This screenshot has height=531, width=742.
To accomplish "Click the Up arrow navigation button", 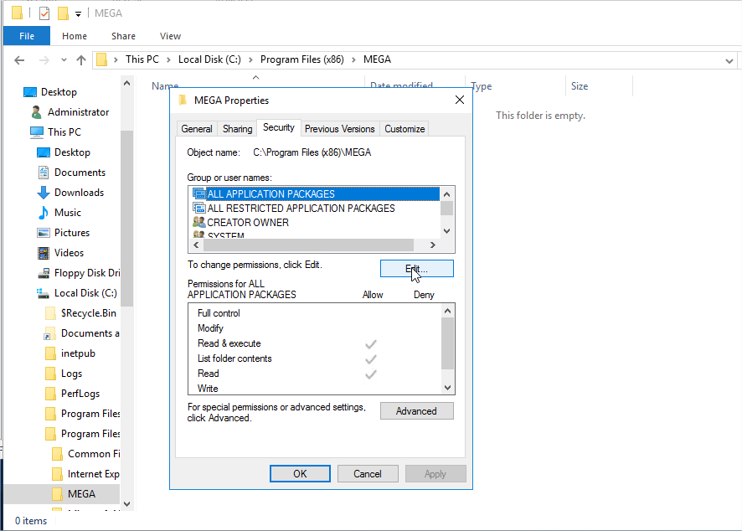I will [x=81, y=60].
